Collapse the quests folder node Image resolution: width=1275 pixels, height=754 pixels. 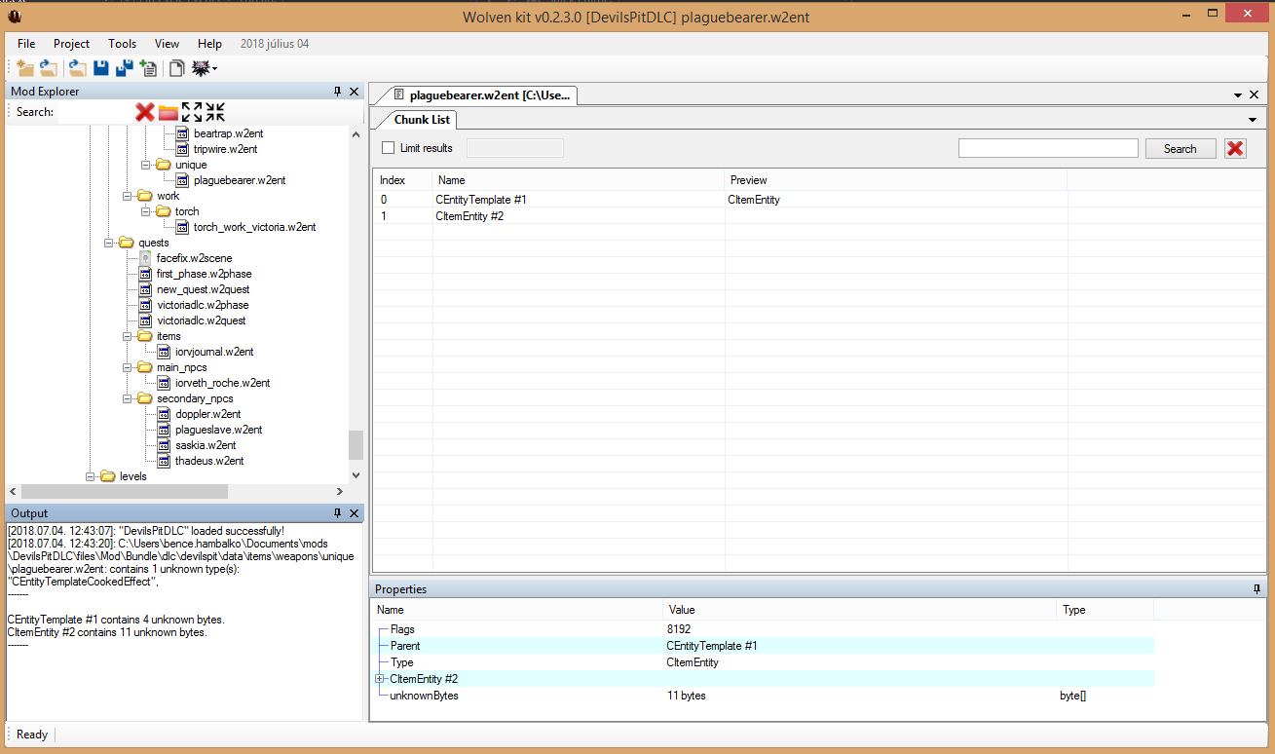(x=109, y=243)
